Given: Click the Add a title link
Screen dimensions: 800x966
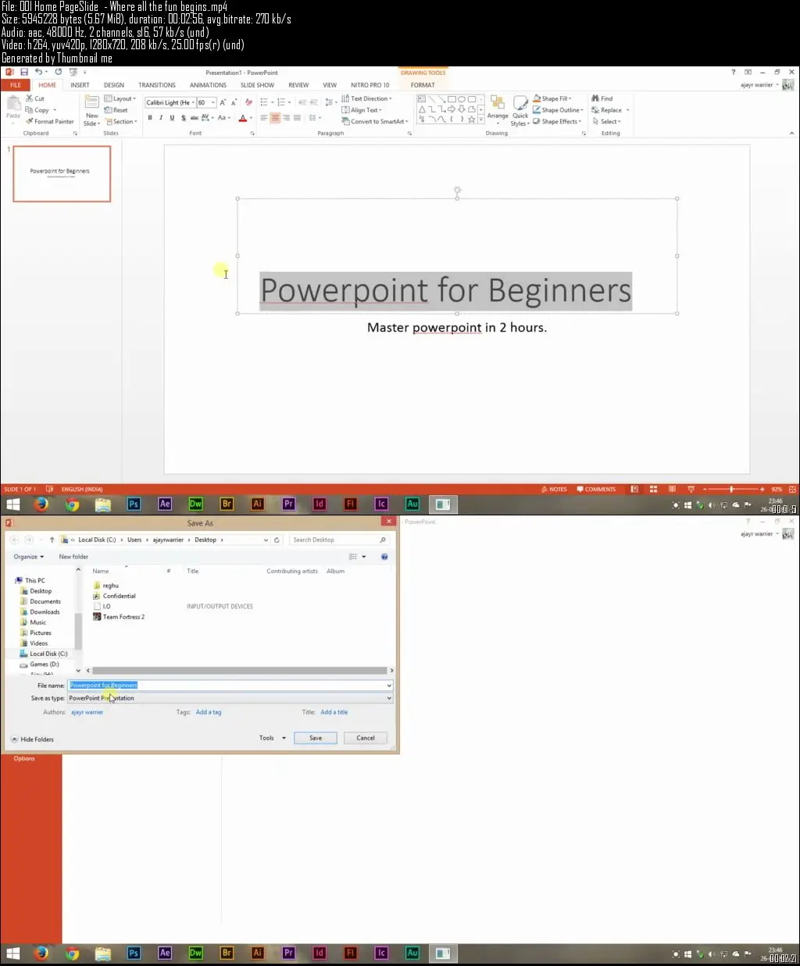Looking at the screenshot, I should click(x=334, y=712).
